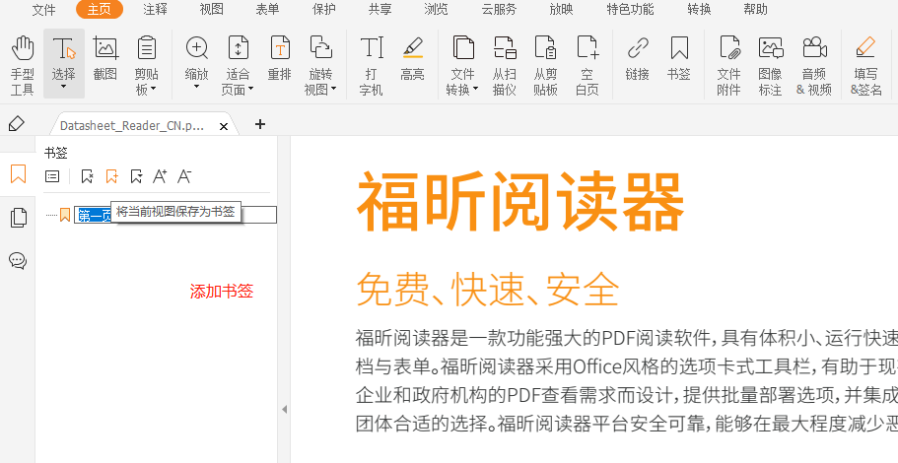This screenshot has height=463, width=898.
Task: Select the 手型工具 hand tool
Action: [x=23, y=64]
